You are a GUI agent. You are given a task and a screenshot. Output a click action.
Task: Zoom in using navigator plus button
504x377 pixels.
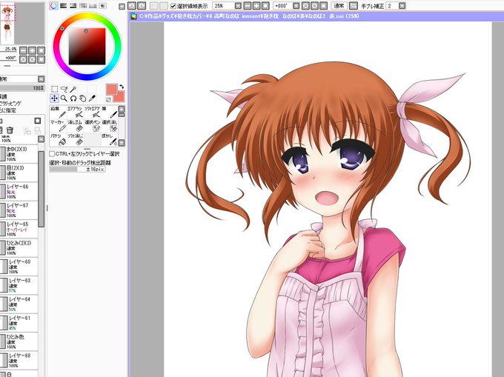pos(32,50)
